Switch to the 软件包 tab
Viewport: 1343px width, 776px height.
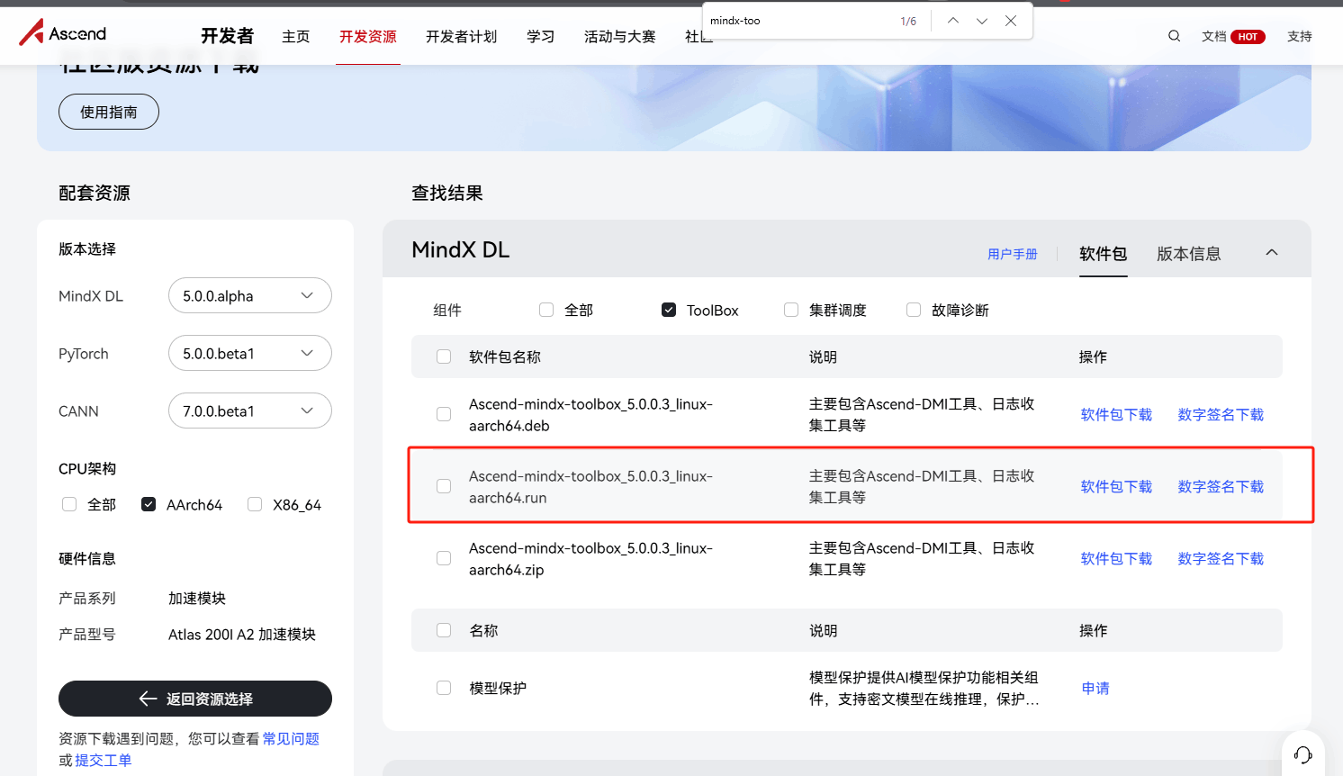tap(1104, 254)
